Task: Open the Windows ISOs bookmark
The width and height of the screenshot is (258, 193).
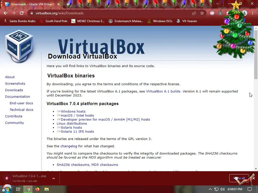Action: pos(160,21)
